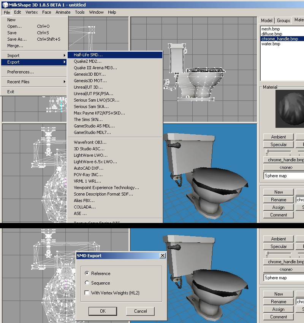Select Half-Life SMD... export option
Viewport: 304px width, 323px height.
click(x=115, y=55)
